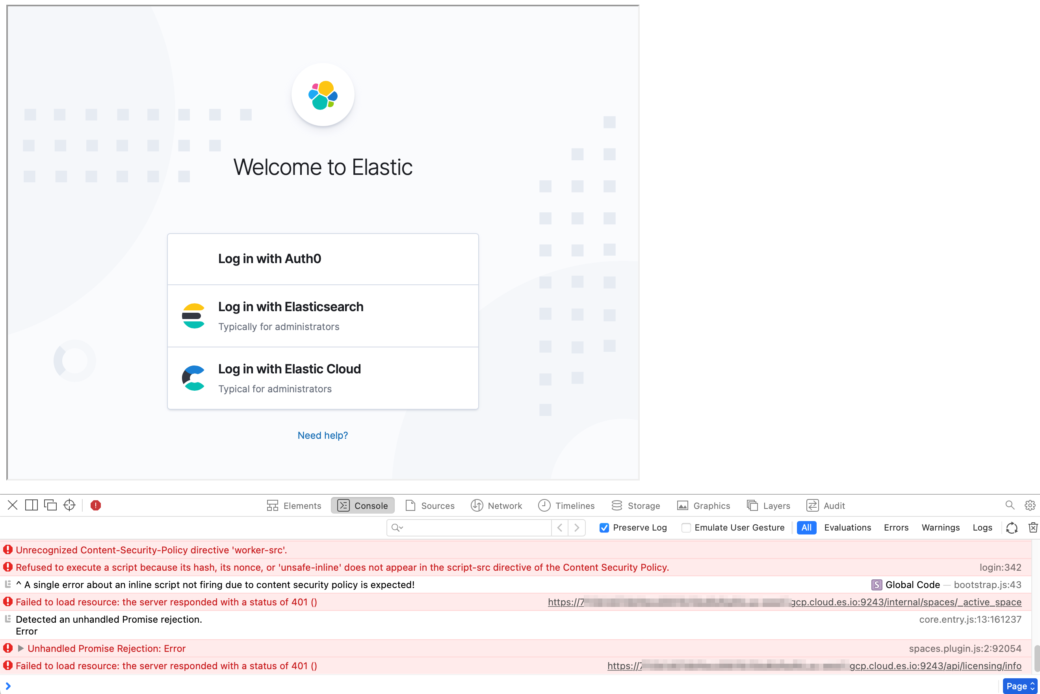Viewport: 1040px width, 694px height.
Task: Go to next filter result arrow
Action: click(577, 527)
